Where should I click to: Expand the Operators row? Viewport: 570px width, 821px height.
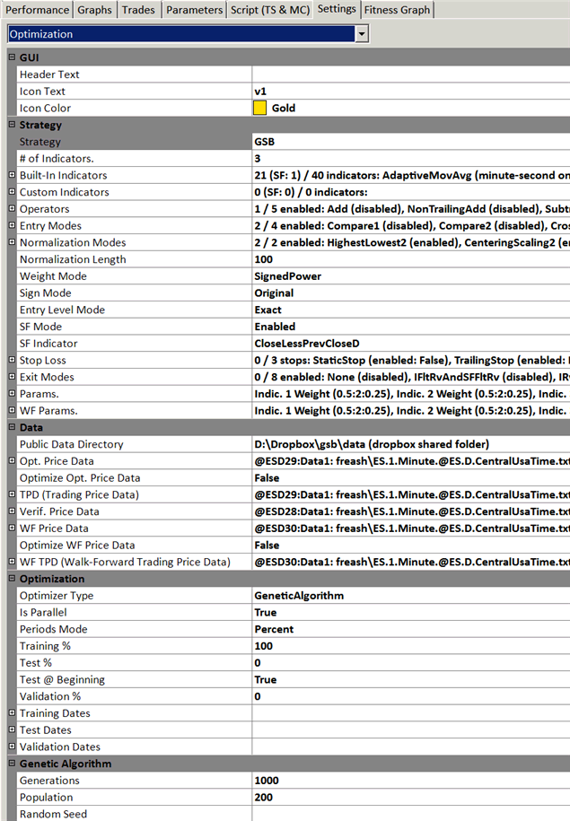coord(12,209)
